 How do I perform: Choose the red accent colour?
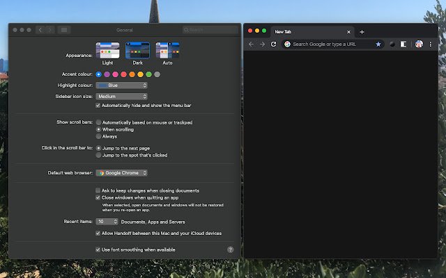tap(123, 74)
